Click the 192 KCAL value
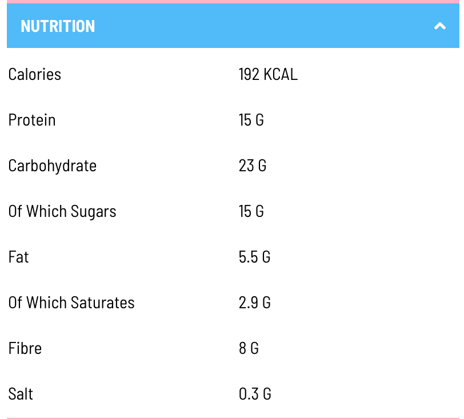This screenshot has width=464, height=419. point(268,74)
